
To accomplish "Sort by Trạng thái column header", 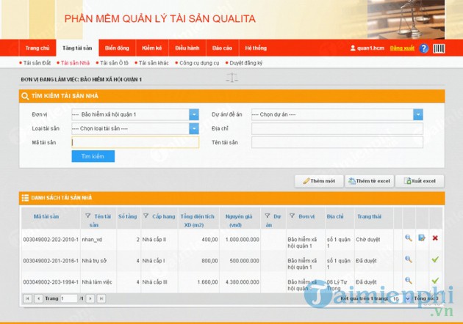I will point(369,216).
